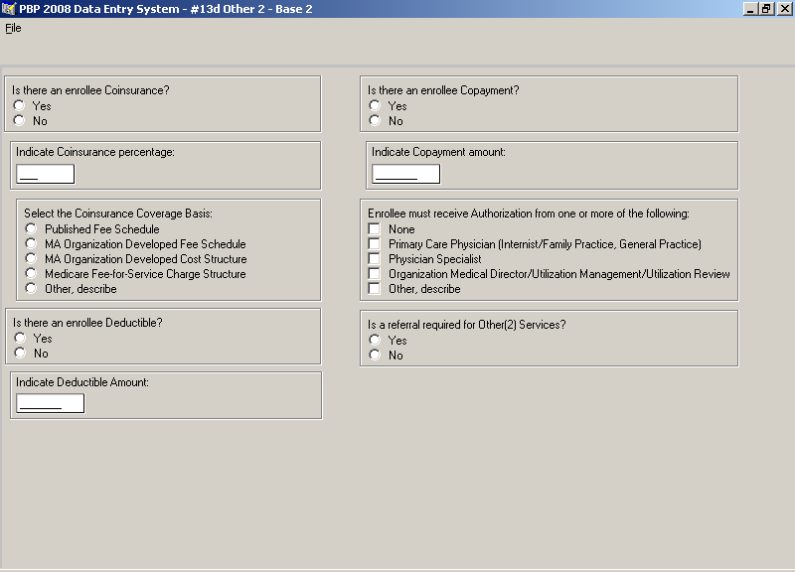Select Yes for enrollee Copayment
The width and height of the screenshot is (795, 572).
[375, 105]
